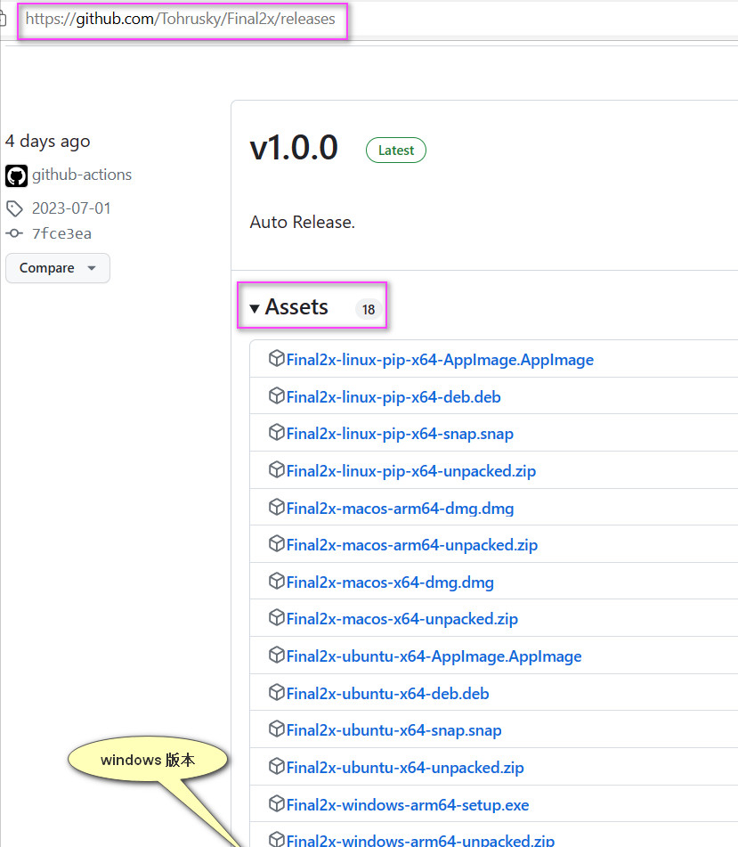Click the '4 days ago' timestamp
Viewport: 738px width, 847px height.
(x=47, y=141)
